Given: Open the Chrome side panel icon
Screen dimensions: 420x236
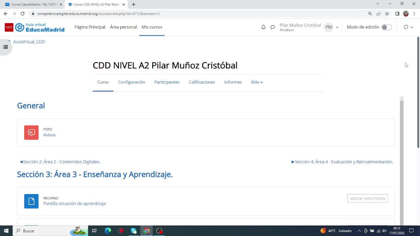Looking at the screenshot, I should 397,14.
